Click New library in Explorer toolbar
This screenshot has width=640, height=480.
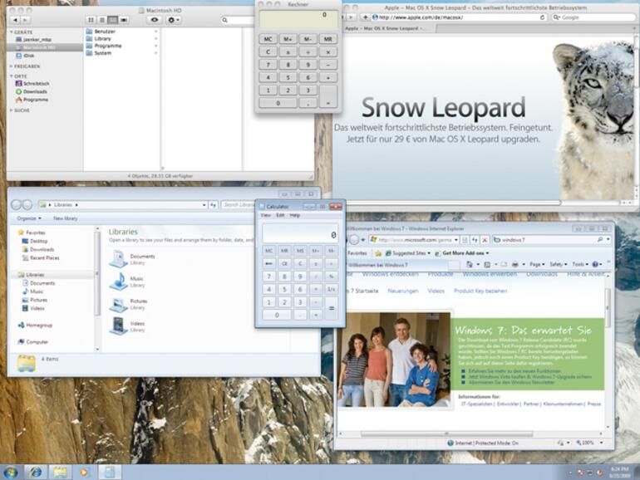[x=66, y=218]
